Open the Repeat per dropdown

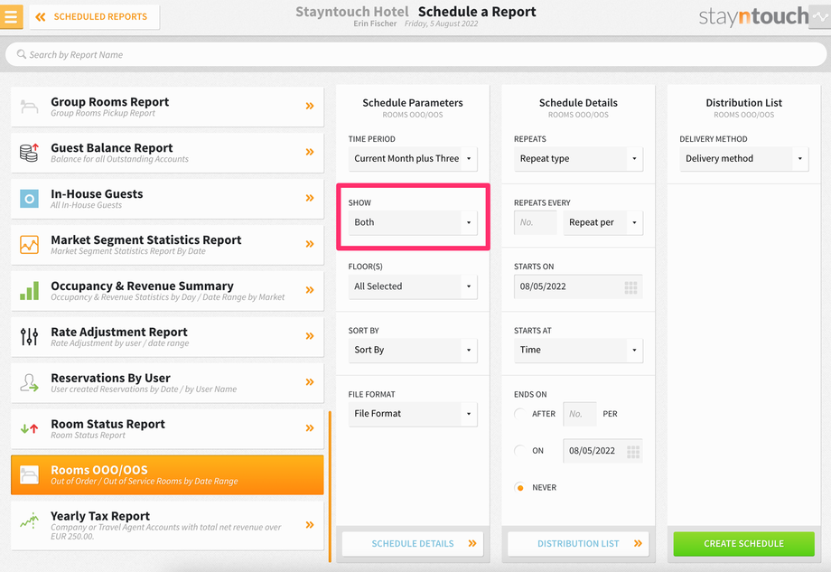(603, 222)
